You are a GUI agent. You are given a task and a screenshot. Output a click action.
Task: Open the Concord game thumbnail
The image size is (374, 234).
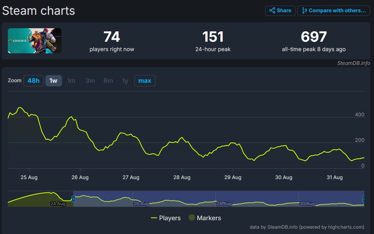(34, 40)
